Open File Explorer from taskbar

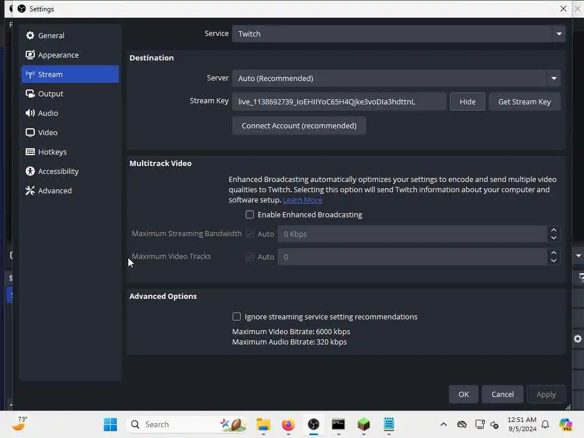(263, 424)
